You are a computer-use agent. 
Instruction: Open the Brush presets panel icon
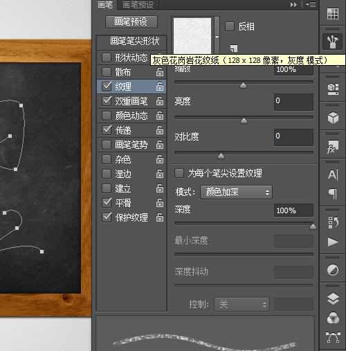[332, 42]
